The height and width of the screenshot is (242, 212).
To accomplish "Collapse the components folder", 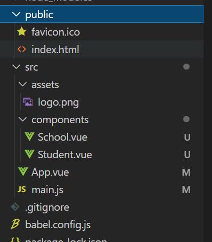I will 23,119.
